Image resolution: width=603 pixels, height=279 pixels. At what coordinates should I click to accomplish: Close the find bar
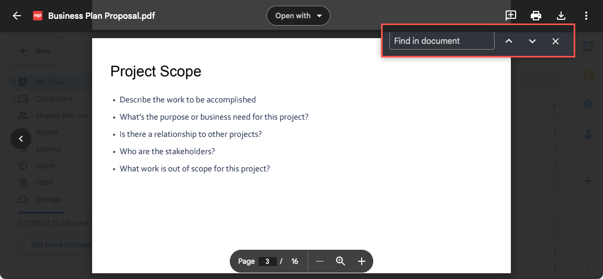click(x=555, y=41)
